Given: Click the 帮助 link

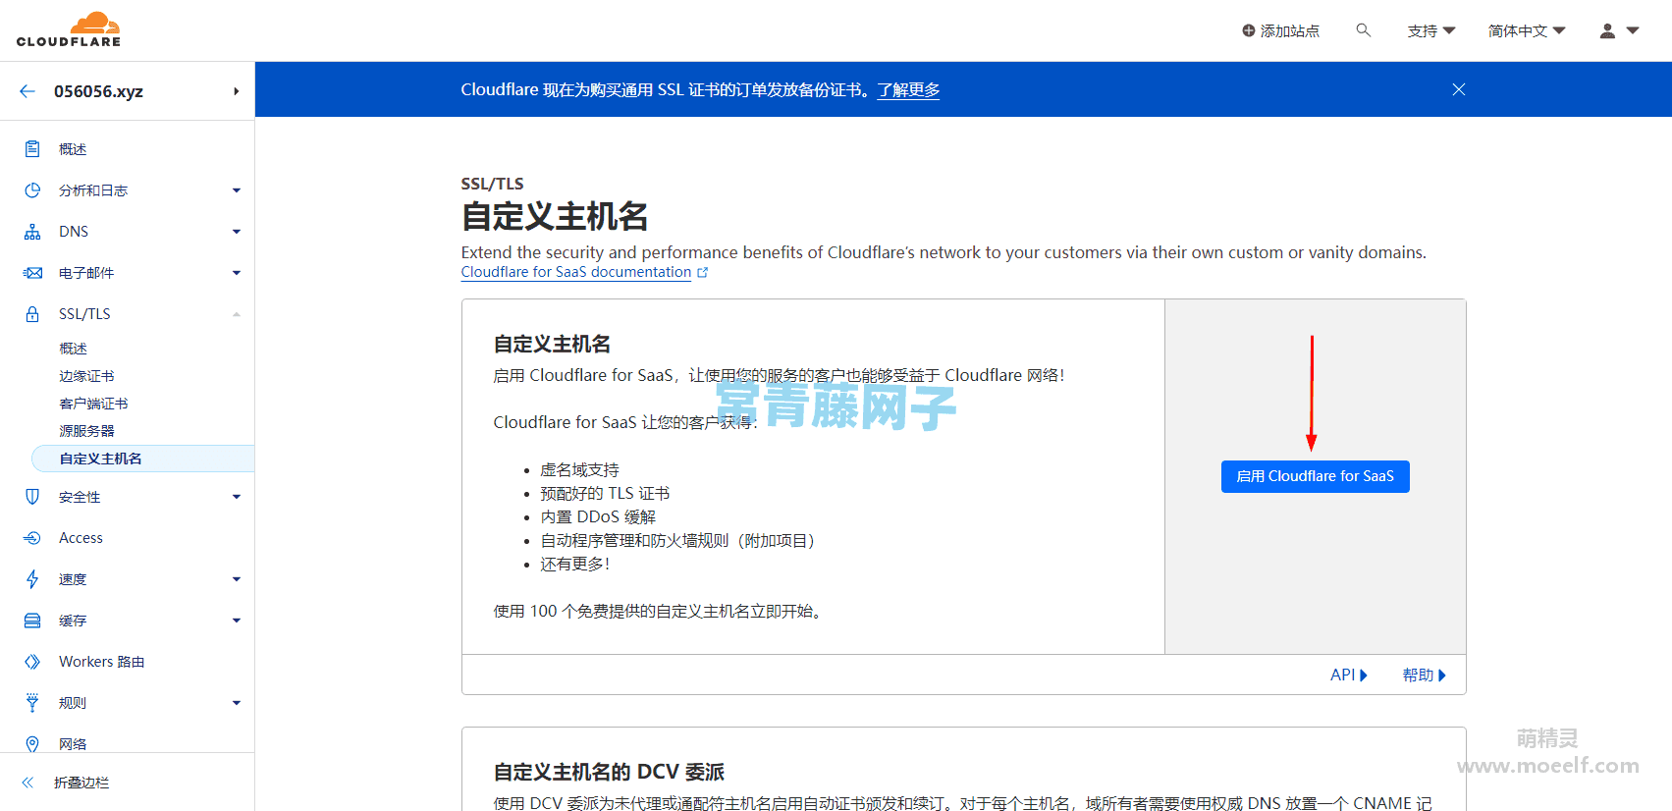Looking at the screenshot, I should 1425,675.
